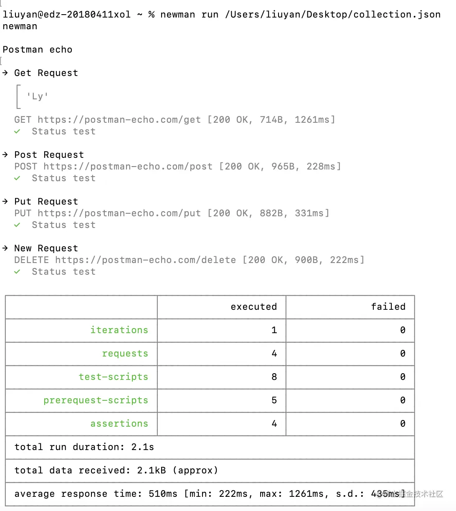Screen dimensions: 456x511
Task: Click the executed count for test-scripts
Action: click(274, 377)
